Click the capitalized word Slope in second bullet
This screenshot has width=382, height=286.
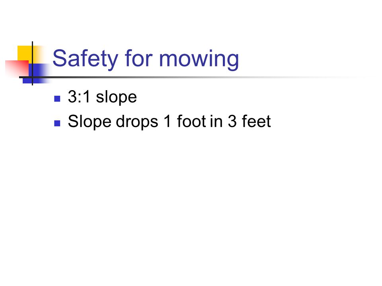click(x=90, y=122)
